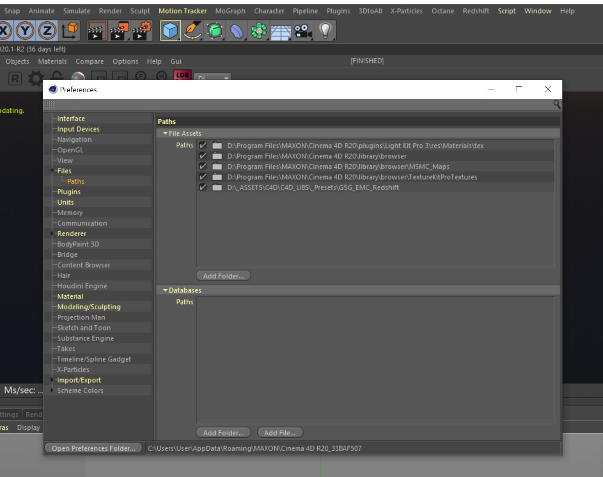Select Timeline/Spline Gadget category
The width and height of the screenshot is (603, 477).
94,359
